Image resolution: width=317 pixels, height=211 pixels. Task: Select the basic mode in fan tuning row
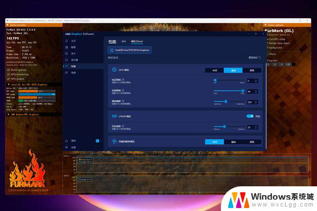point(233,142)
